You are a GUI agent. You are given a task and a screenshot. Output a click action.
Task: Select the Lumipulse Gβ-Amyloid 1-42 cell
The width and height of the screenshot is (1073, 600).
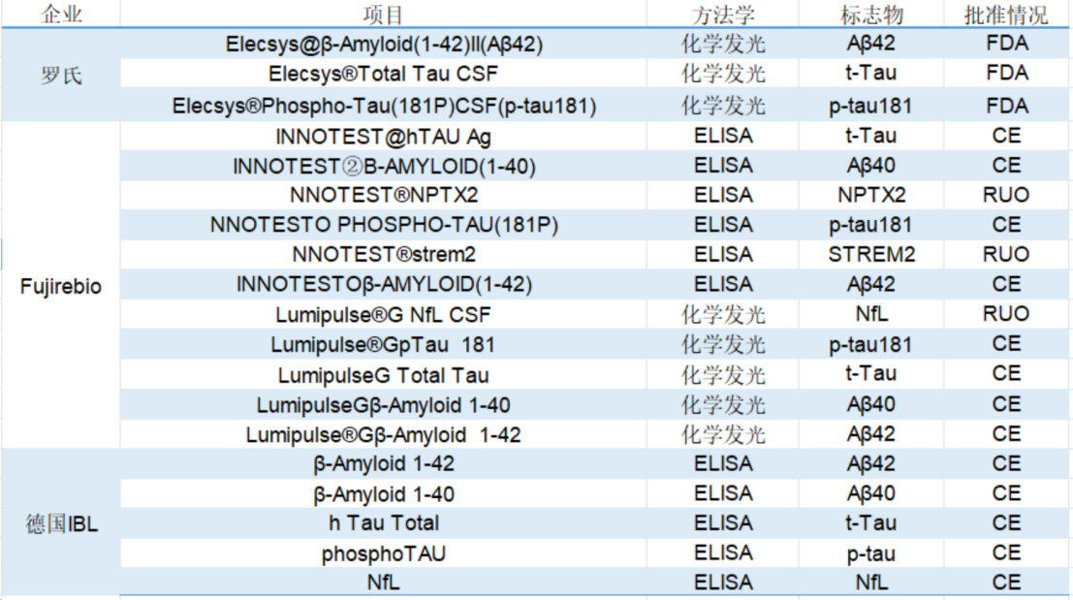click(383, 434)
